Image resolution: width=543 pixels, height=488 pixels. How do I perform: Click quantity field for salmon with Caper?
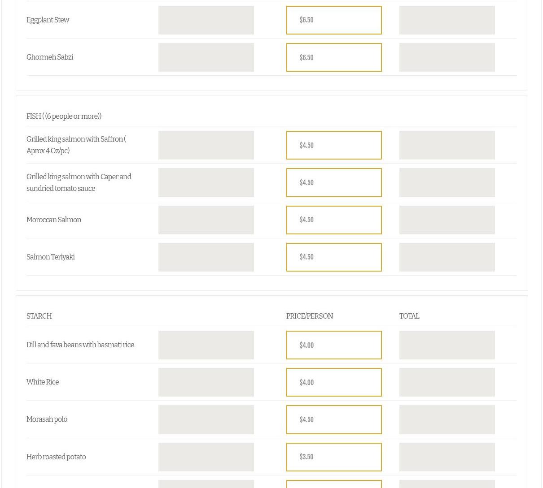point(206,182)
